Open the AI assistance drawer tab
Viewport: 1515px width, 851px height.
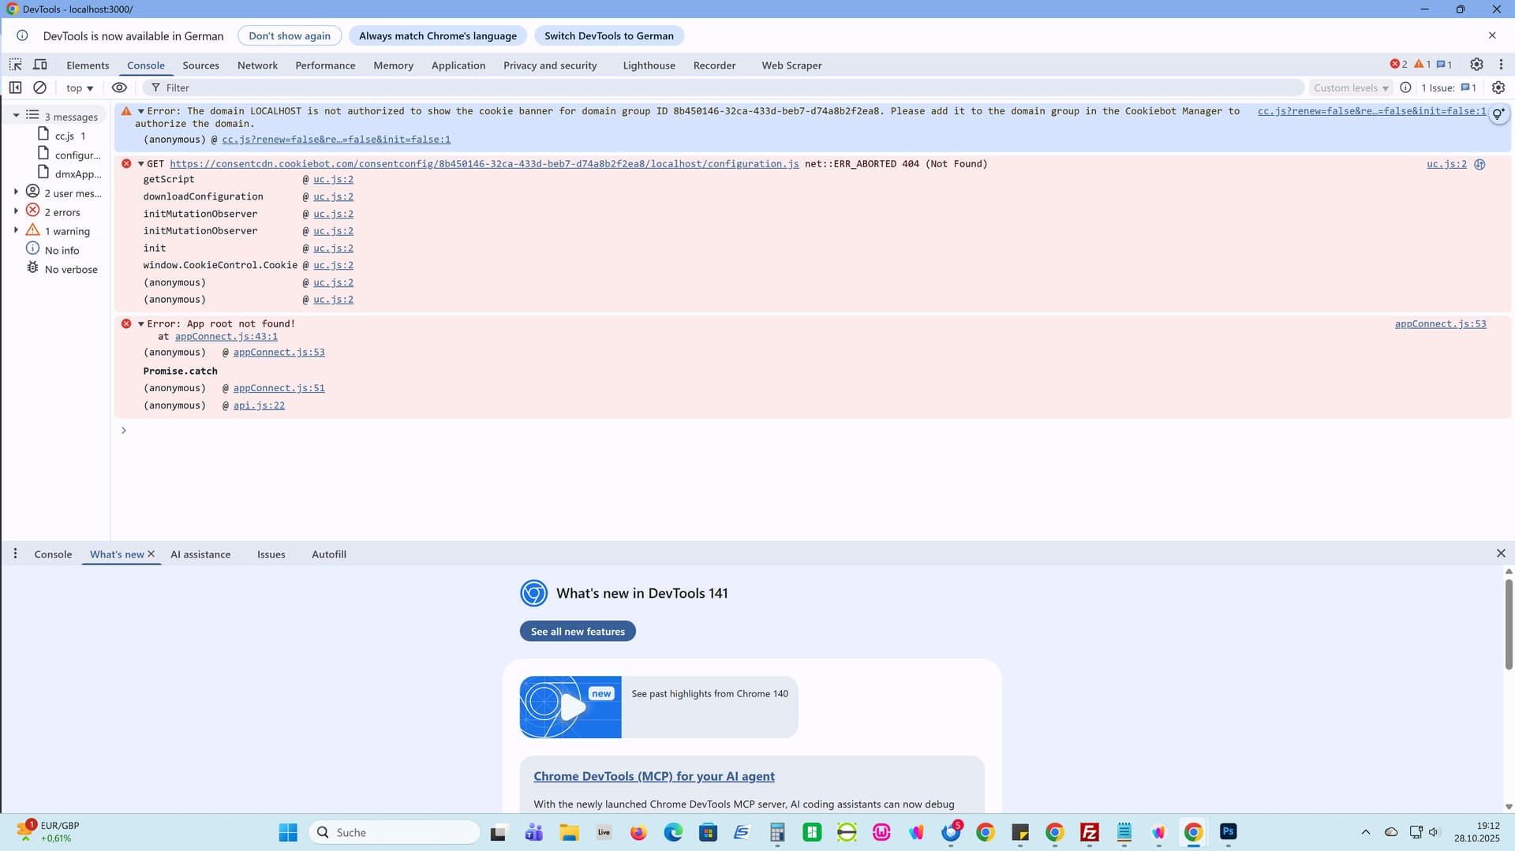200,554
